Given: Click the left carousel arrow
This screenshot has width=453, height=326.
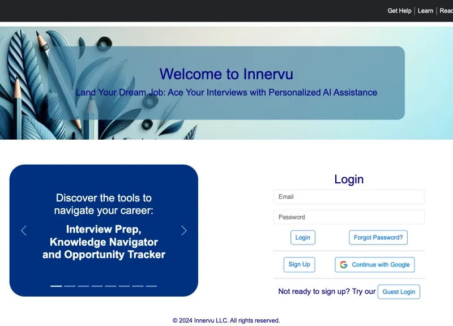Looking at the screenshot, I should point(24,230).
